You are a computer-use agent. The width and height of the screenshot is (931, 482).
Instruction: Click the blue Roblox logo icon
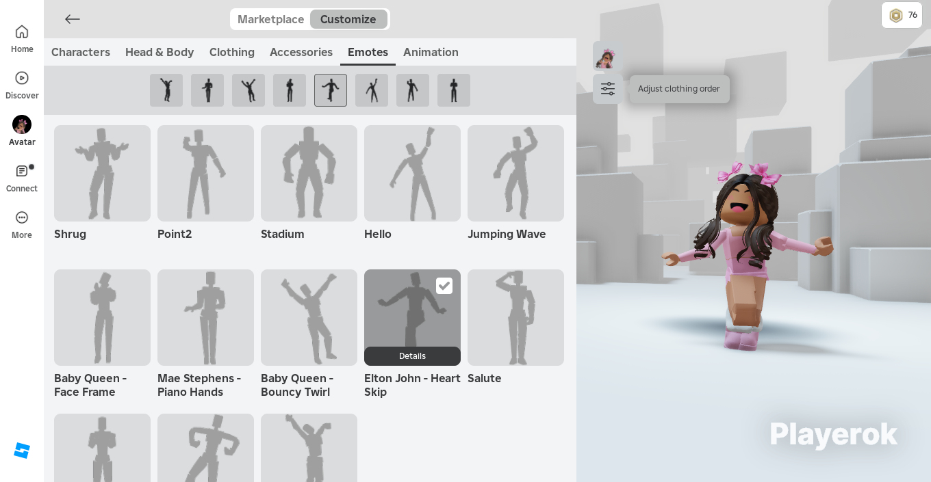tap(22, 451)
